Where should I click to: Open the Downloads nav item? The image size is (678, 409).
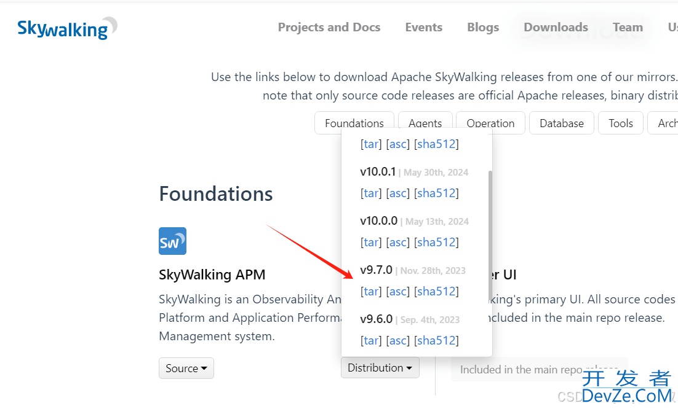pyautogui.click(x=556, y=27)
